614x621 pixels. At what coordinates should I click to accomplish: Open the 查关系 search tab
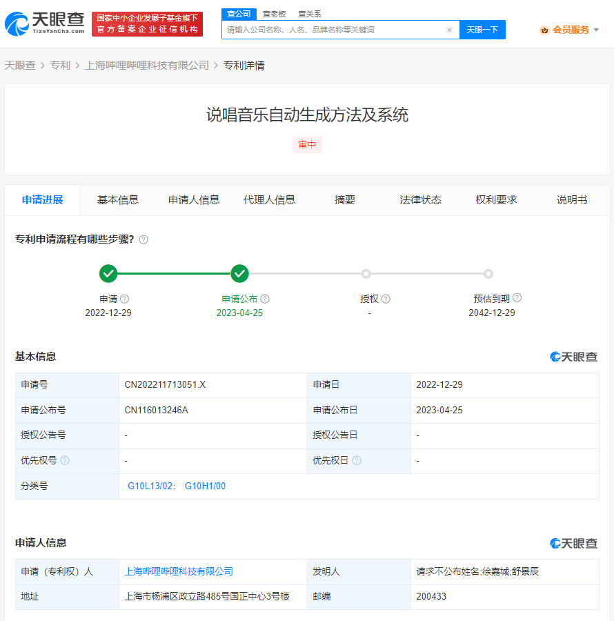310,13
